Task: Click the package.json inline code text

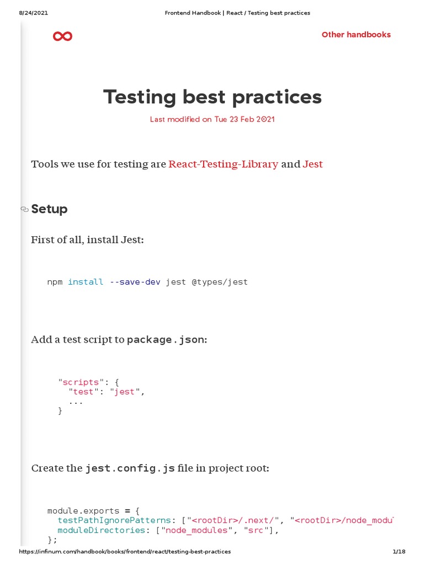Action: tap(166, 340)
